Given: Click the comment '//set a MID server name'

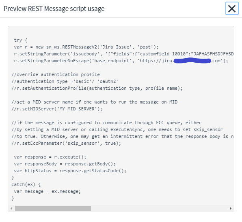Looking at the screenshot, I should pyautogui.click(x=95, y=102).
